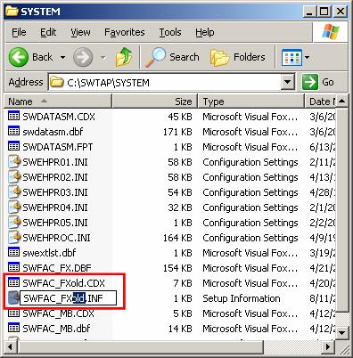This screenshot has height=358, width=353.
Task: Select the SWDATASM.FPT file name
Action: 58,147
